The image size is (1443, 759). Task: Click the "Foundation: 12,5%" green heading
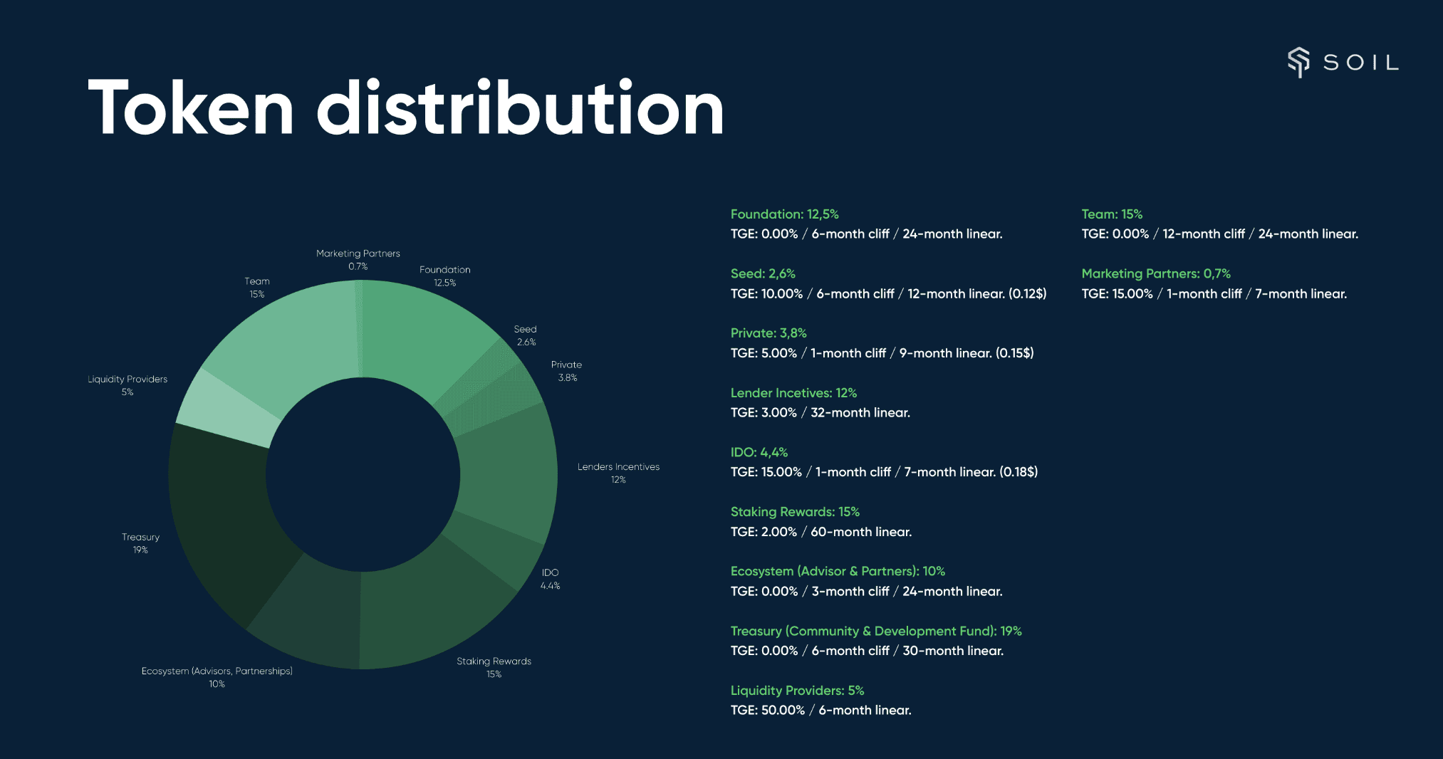tap(784, 214)
